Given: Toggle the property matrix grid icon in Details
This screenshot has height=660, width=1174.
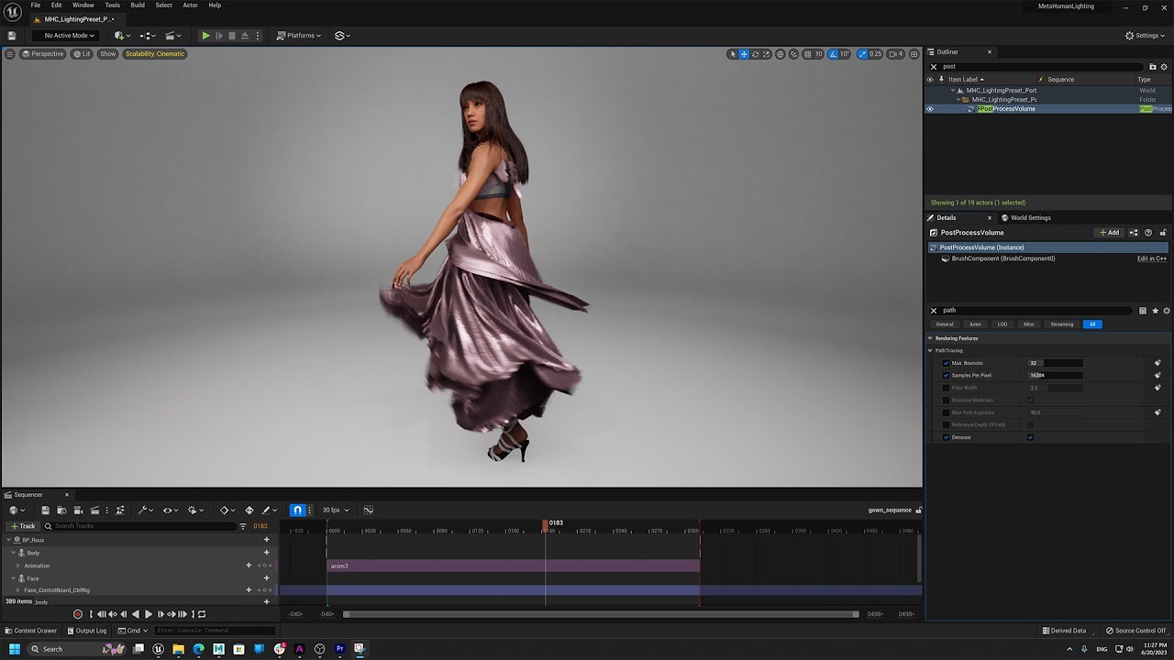Looking at the screenshot, I should [1143, 311].
